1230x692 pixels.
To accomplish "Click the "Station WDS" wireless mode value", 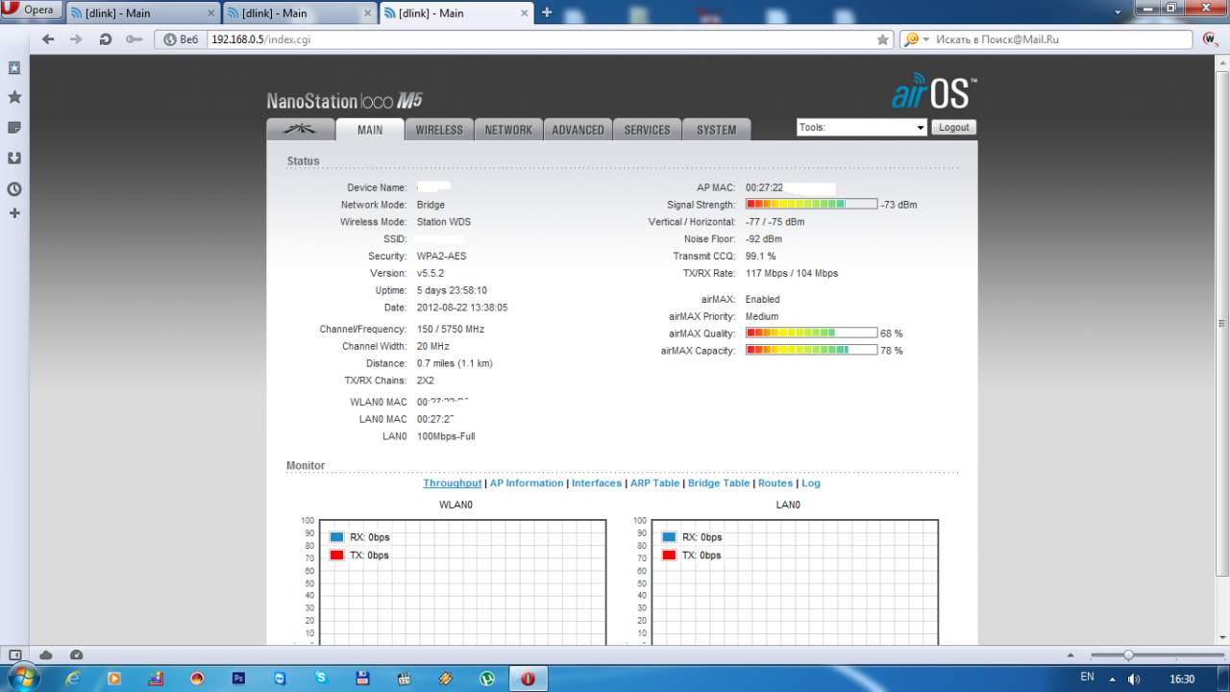I will point(444,222).
